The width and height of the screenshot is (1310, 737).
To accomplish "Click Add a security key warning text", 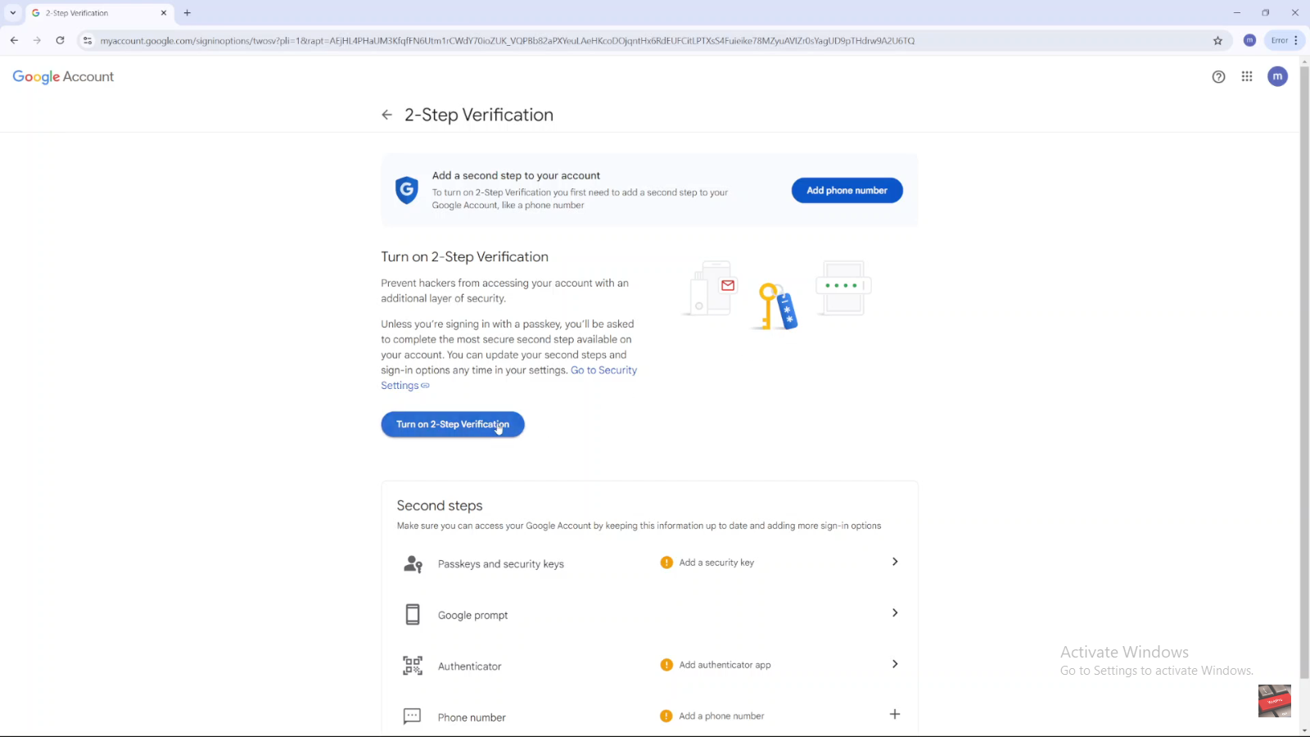I will [x=716, y=563].
